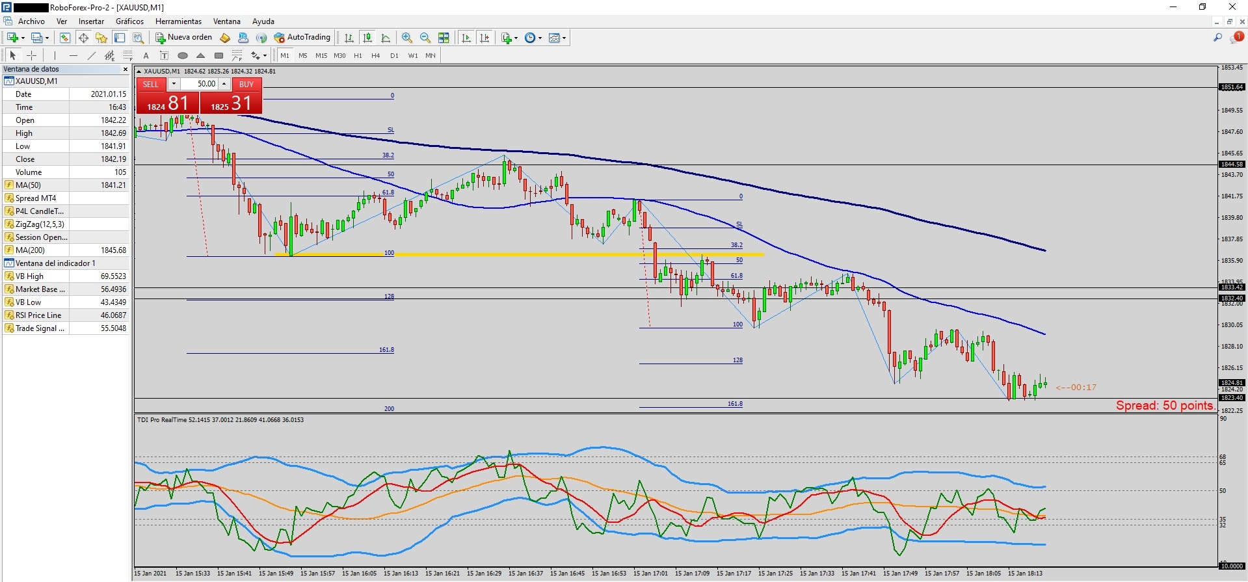Expand the new chart dropdown arrow

(23, 38)
